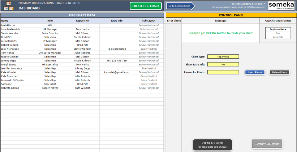Select Below-Vertical layout cell for Jack Nicholson
The height and width of the screenshot is (152, 297).
click(x=149, y=49)
